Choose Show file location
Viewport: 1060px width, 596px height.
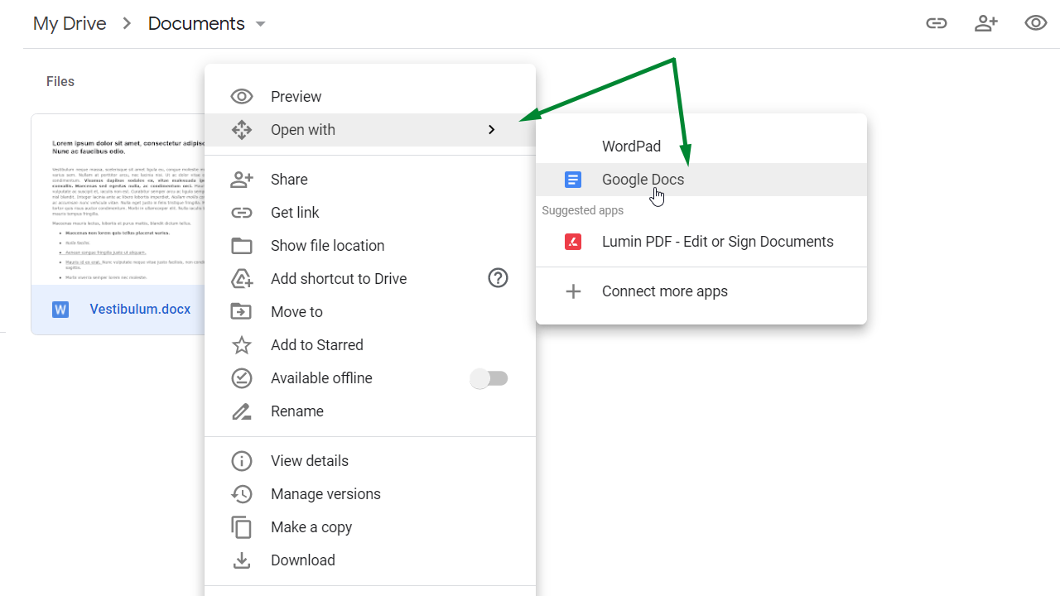click(370, 246)
